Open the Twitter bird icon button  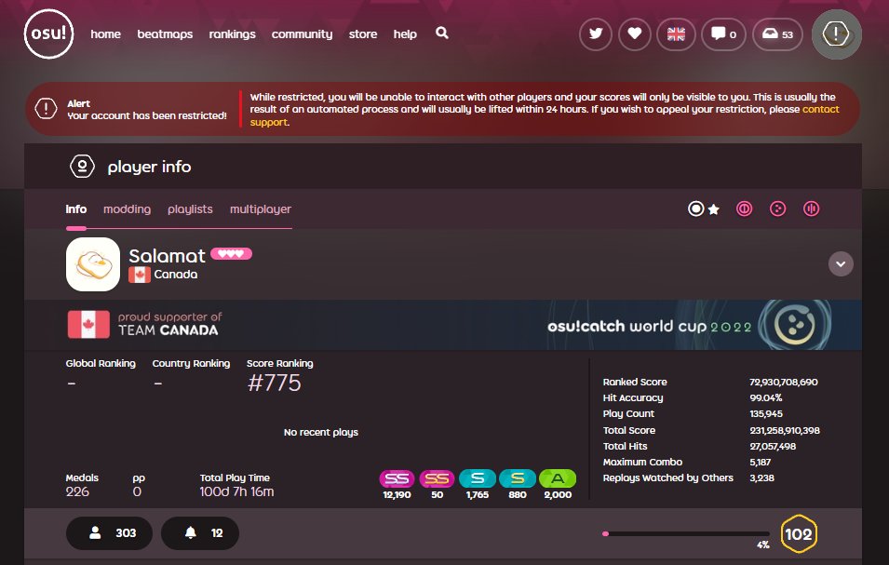[596, 34]
